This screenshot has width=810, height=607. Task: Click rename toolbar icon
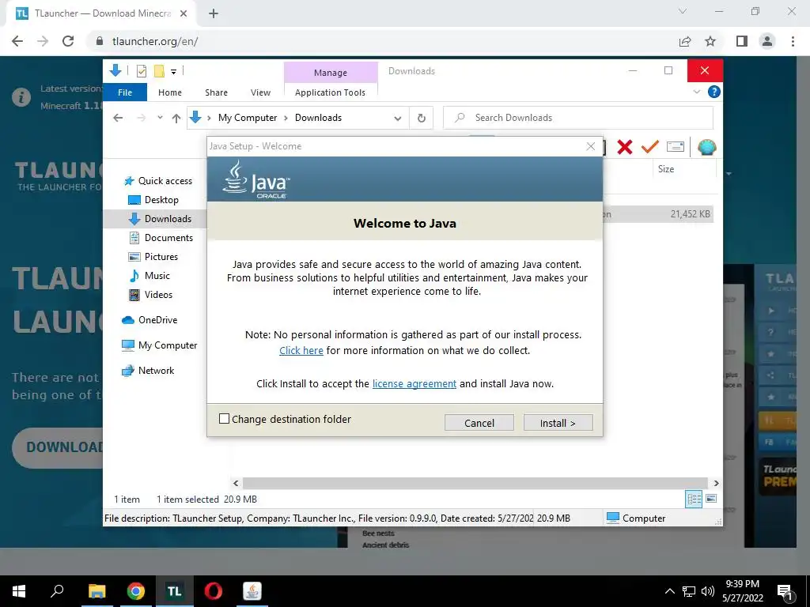tap(676, 147)
